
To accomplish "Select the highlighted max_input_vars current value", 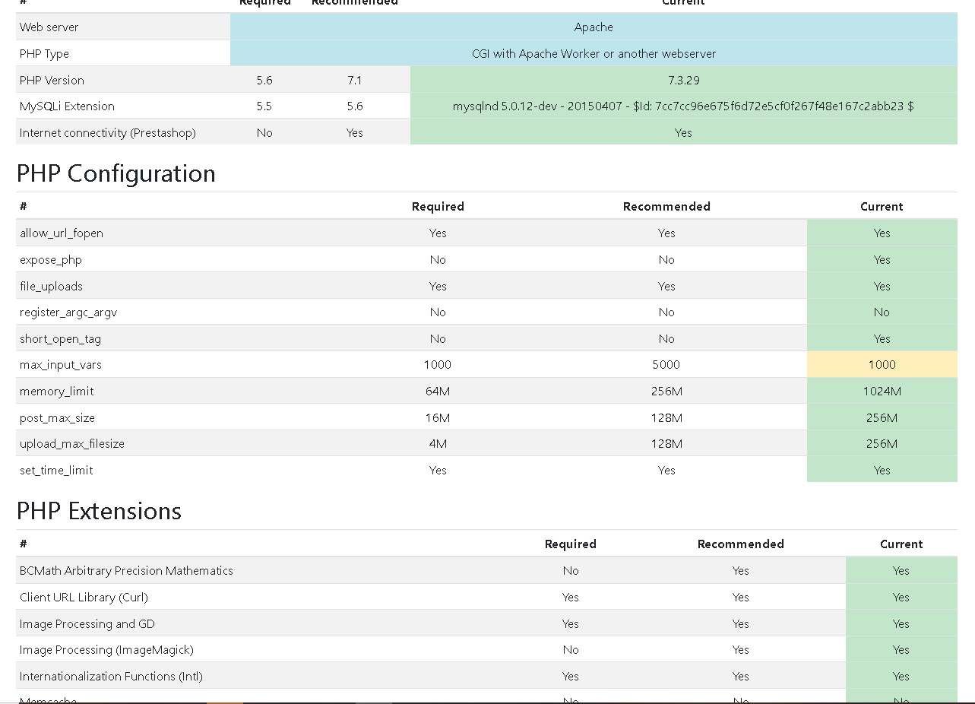I will (881, 364).
